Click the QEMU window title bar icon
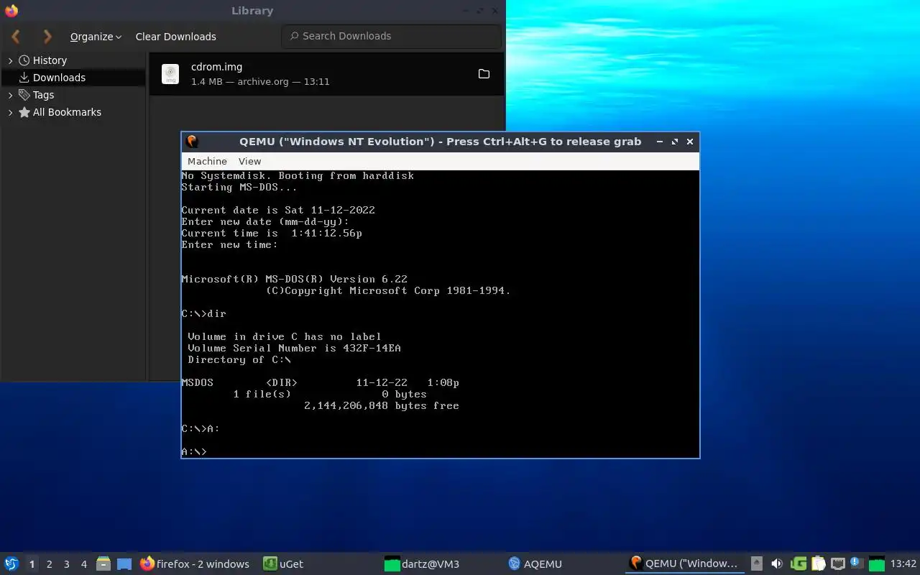 (x=191, y=142)
